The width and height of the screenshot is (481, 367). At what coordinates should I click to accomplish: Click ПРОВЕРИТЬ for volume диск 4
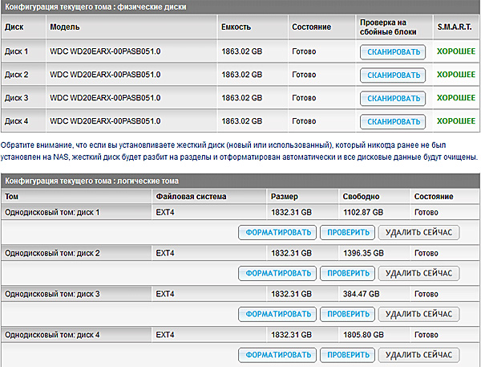pyautogui.click(x=348, y=354)
